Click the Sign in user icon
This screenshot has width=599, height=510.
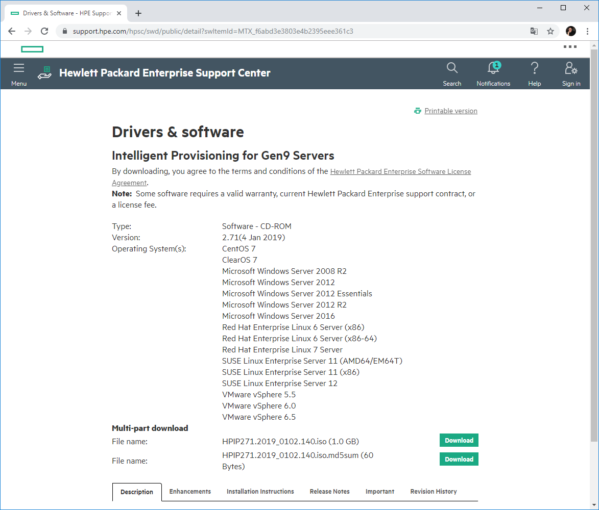click(x=571, y=68)
